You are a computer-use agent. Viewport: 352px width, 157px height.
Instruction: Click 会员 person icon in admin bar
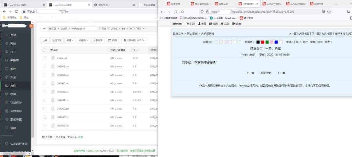[x=199, y=24]
